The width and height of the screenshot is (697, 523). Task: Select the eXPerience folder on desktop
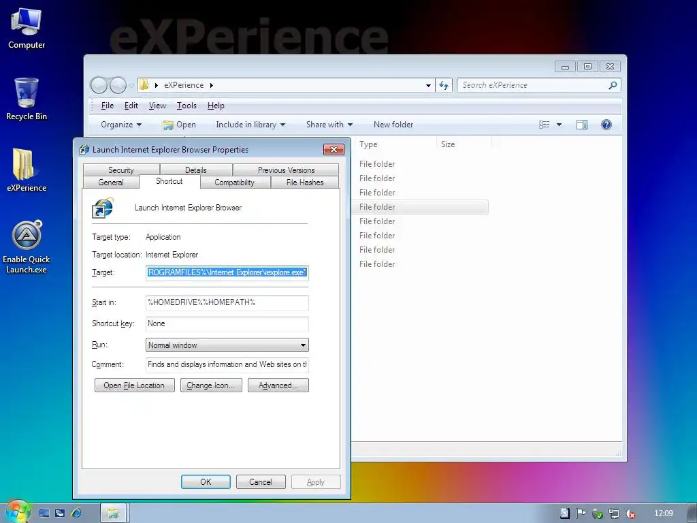tap(27, 170)
